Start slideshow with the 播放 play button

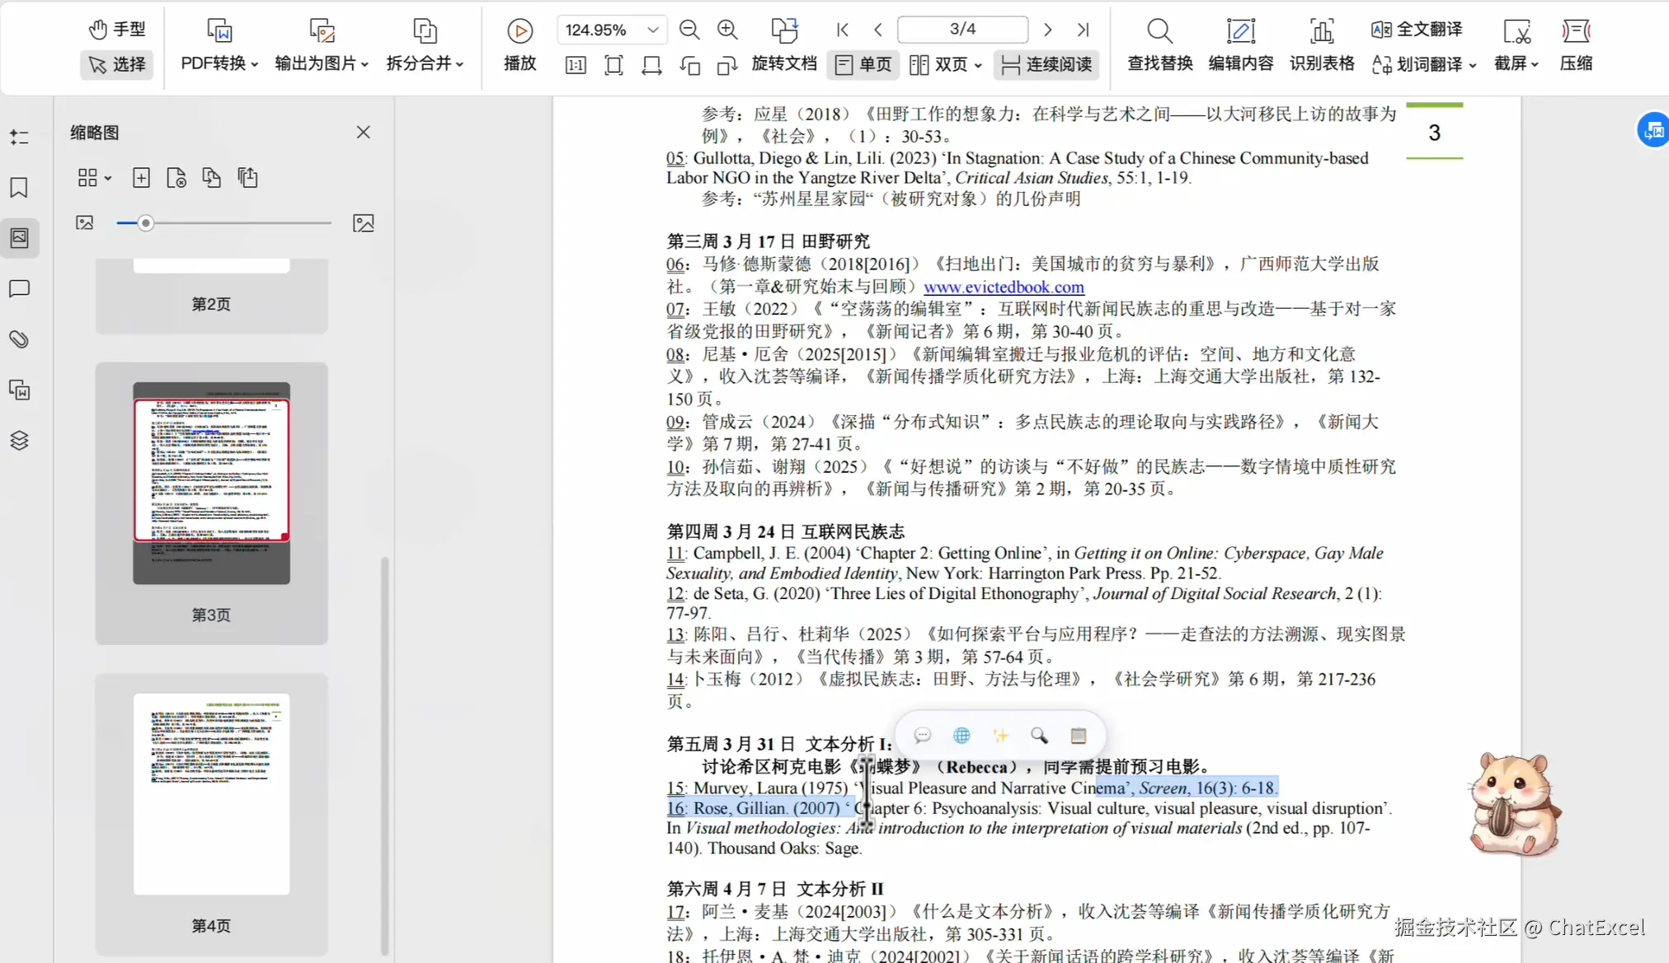(x=520, y=44)
